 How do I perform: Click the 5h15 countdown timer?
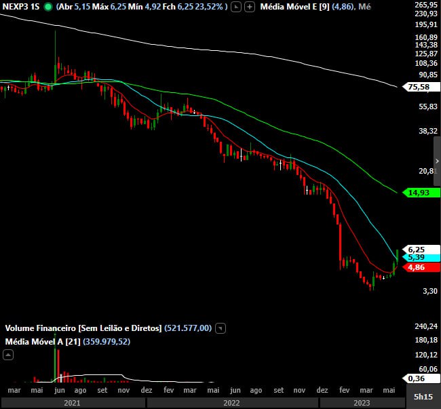click(x=423, y=397)
